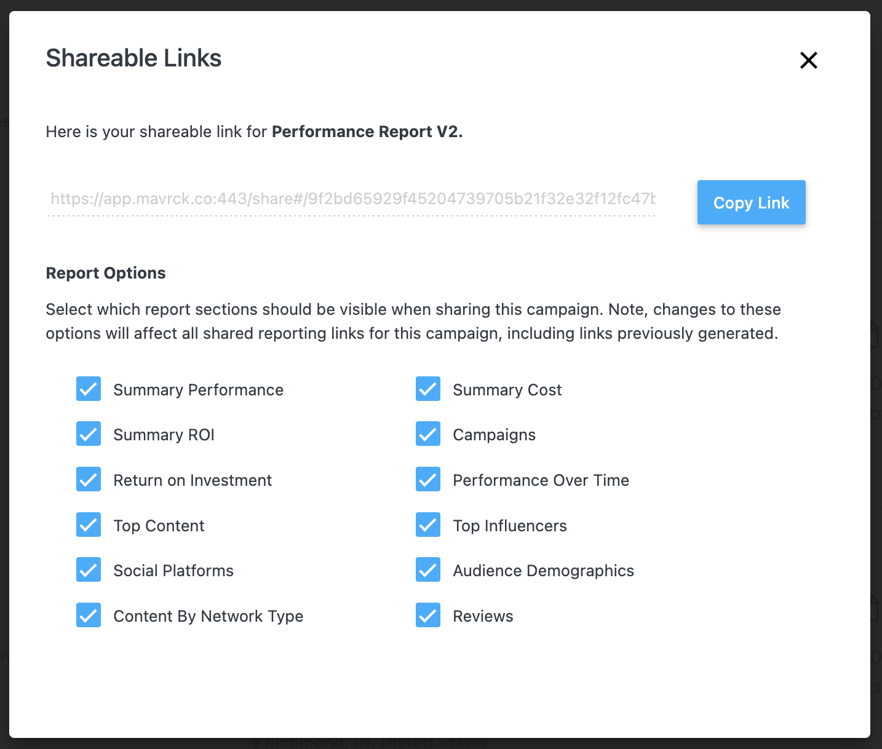Image resolution: width=882 pixels, height=749 pixels.
Task: Disable the Return on Investment section
Action: [89, 480]
